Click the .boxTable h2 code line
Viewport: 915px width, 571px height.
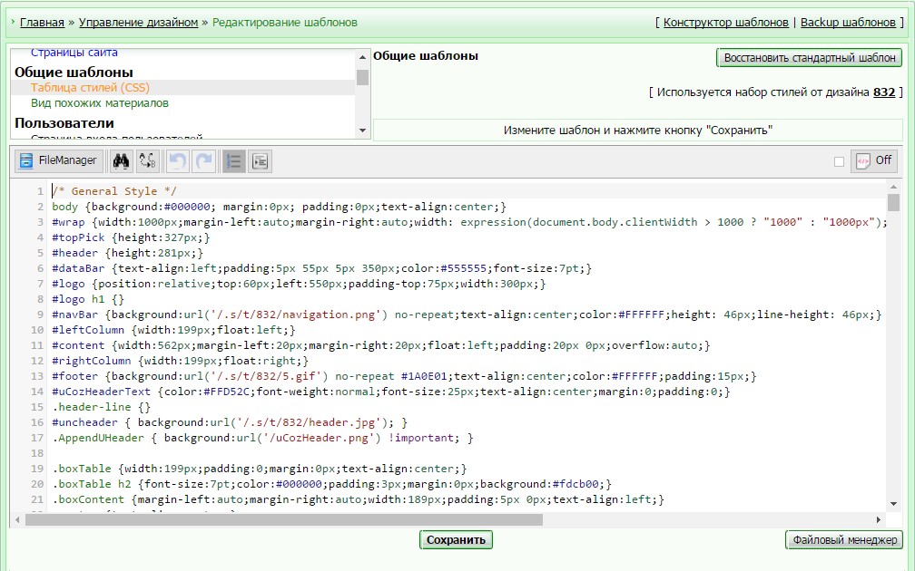tap(331, 484)
